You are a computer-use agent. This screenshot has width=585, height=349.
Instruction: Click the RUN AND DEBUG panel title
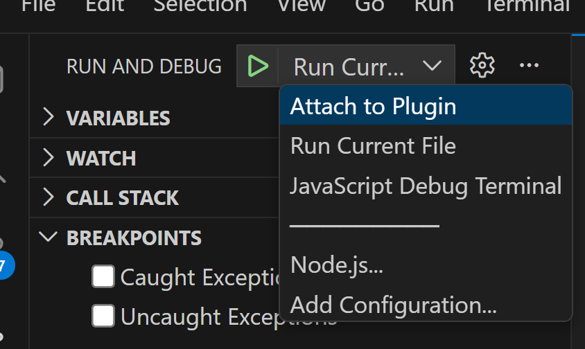point(144,66)
